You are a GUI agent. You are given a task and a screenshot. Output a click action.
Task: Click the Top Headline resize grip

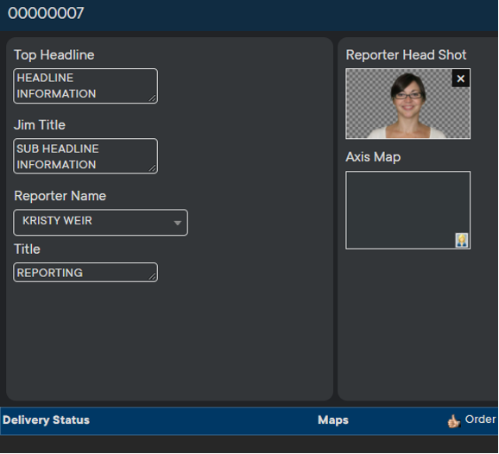[x=153, y=98]
